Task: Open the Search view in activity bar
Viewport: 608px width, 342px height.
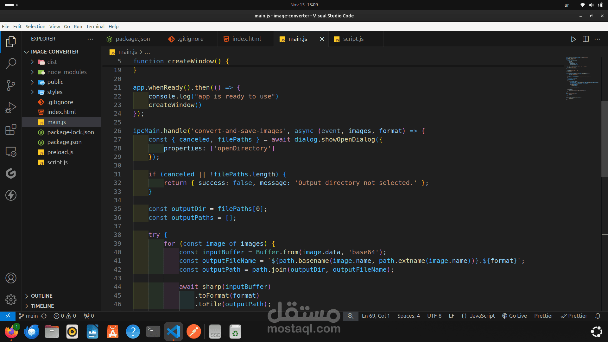Action: [x=11, y=63]
